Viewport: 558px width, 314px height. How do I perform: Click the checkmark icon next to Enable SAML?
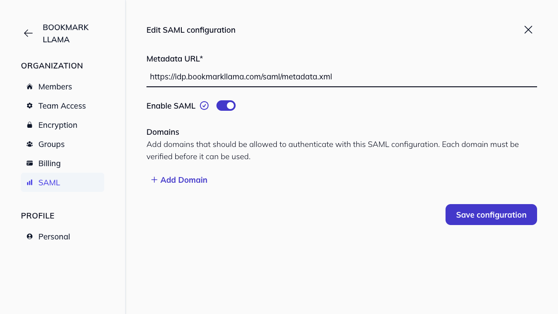[x=204, y=105]
